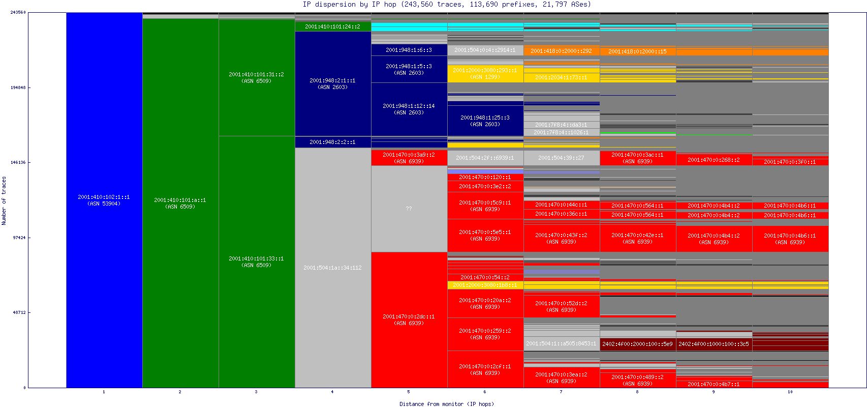
Task: Select the navy 2001:948:2:1::1 block
Action: [333, 83]
